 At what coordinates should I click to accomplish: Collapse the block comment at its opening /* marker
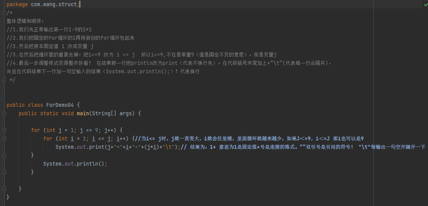tap(4, 13)
